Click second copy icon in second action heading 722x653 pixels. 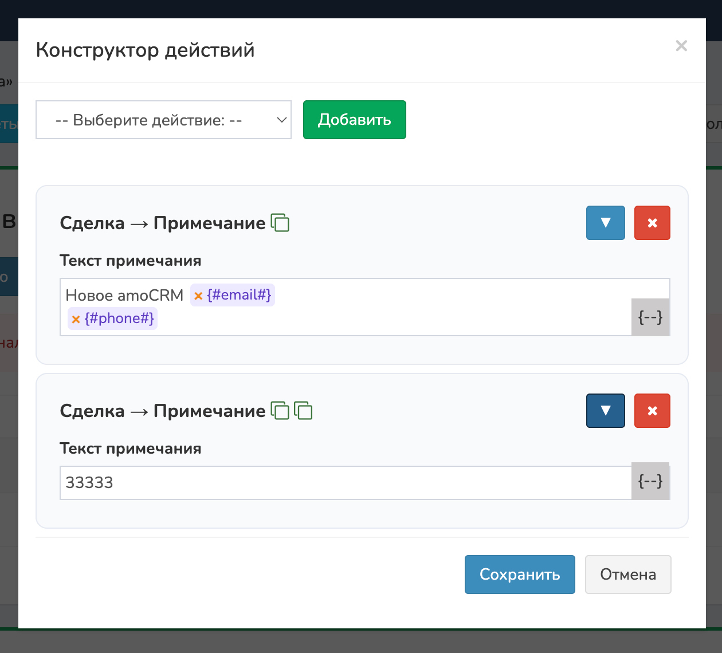[x=303, y=411]
